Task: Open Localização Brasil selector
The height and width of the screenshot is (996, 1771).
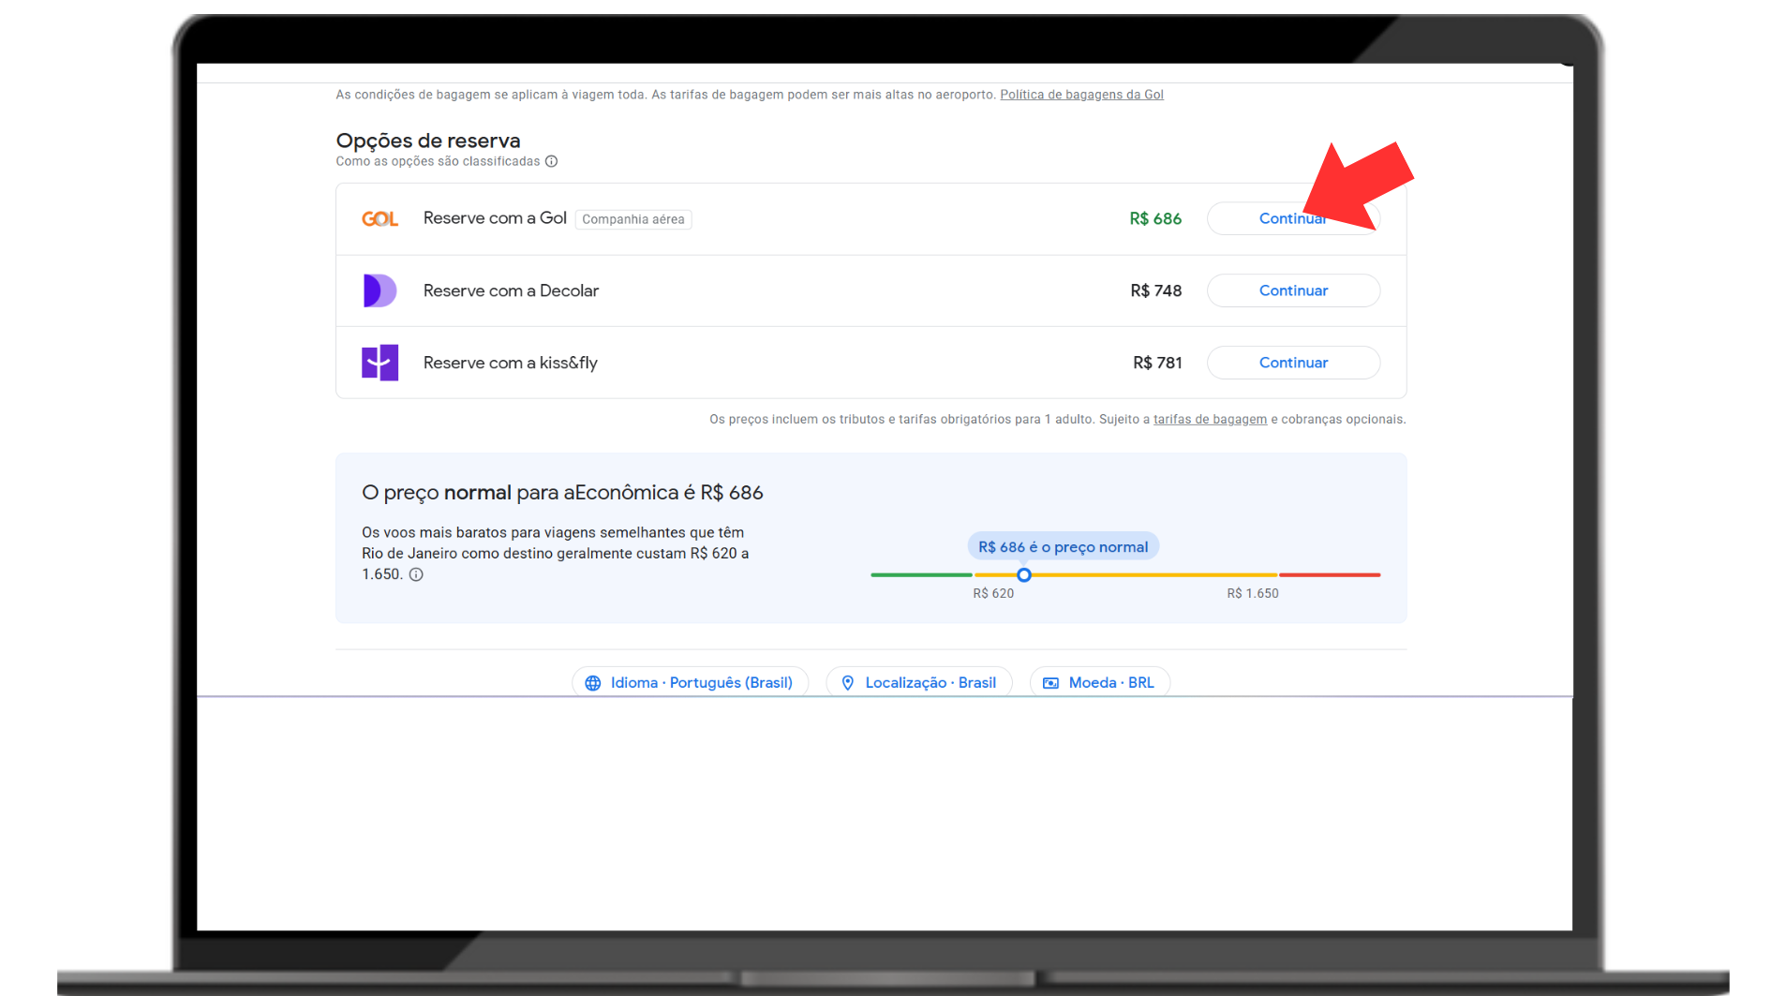Action: point(929,683)
